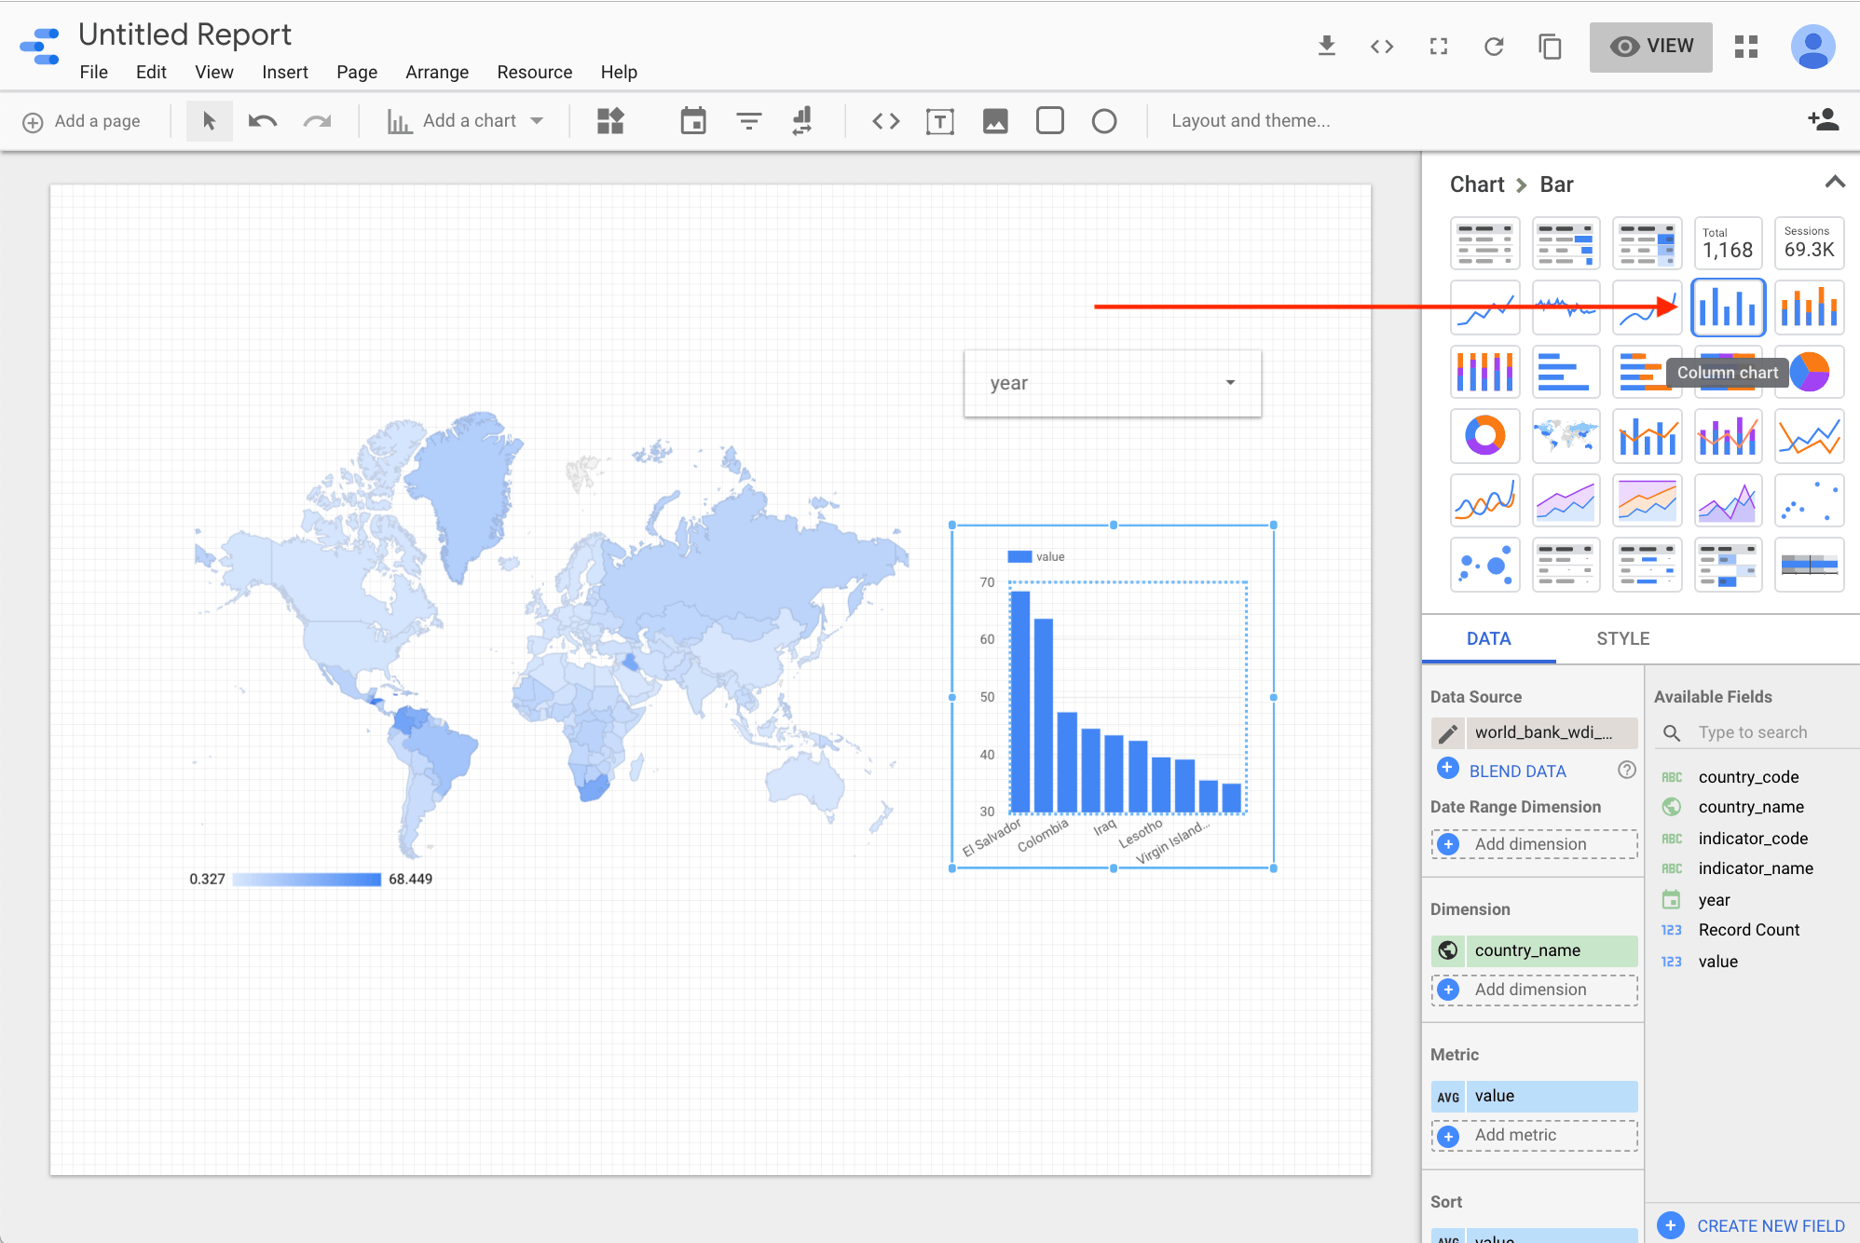
Task: Click the share add-person icon
Action: [1823, 120]
